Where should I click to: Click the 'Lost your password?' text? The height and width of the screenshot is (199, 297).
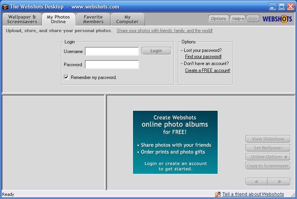pos(203,50)
